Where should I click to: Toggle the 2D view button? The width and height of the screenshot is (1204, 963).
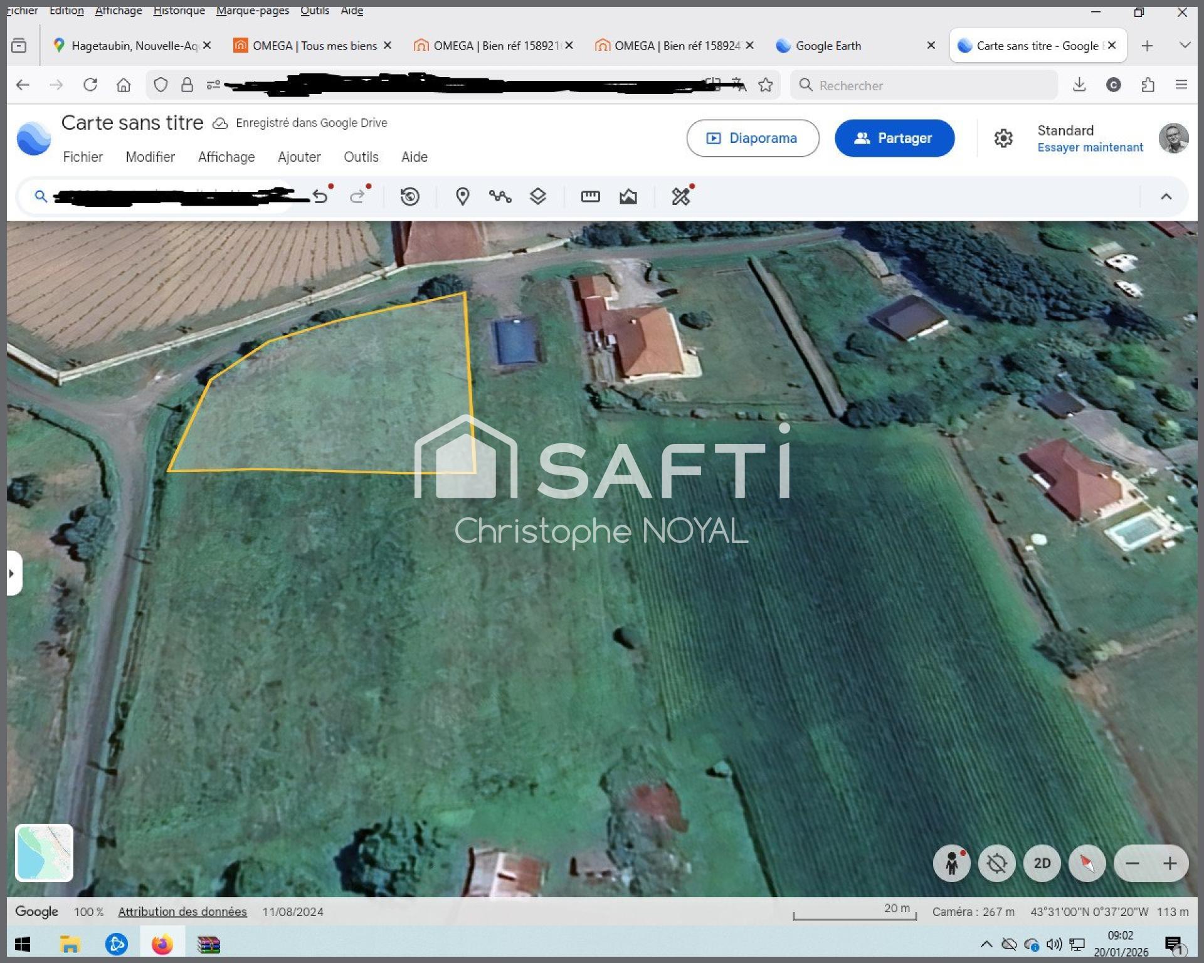(1042, 863)
